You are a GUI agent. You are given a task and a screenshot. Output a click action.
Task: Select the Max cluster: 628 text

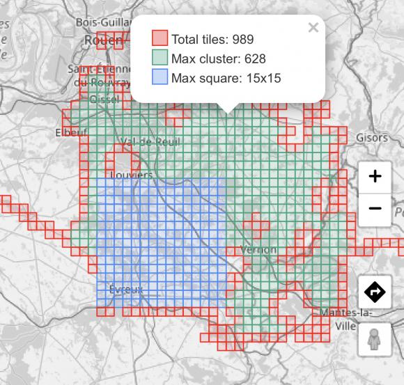point(219,58)
